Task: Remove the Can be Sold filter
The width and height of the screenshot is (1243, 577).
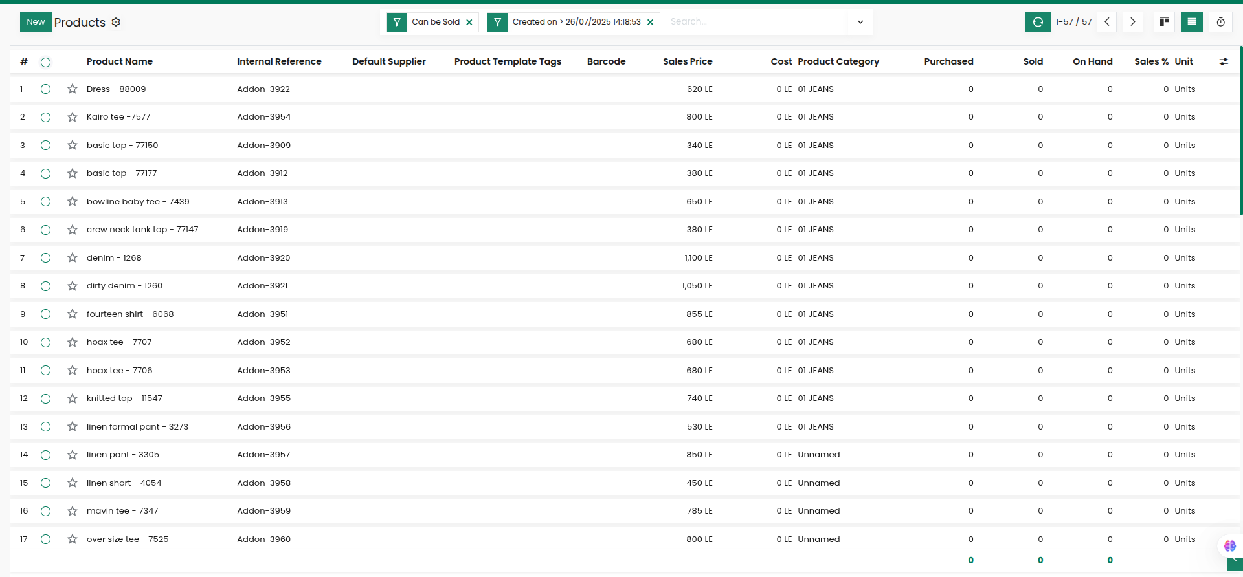Action: 469,22
